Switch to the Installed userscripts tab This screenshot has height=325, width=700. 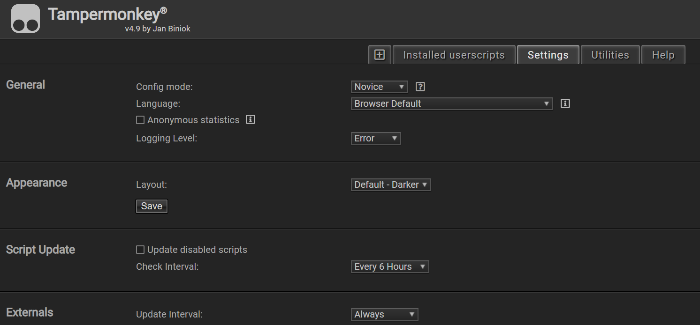pyautogui.click(x=454, y=55)
